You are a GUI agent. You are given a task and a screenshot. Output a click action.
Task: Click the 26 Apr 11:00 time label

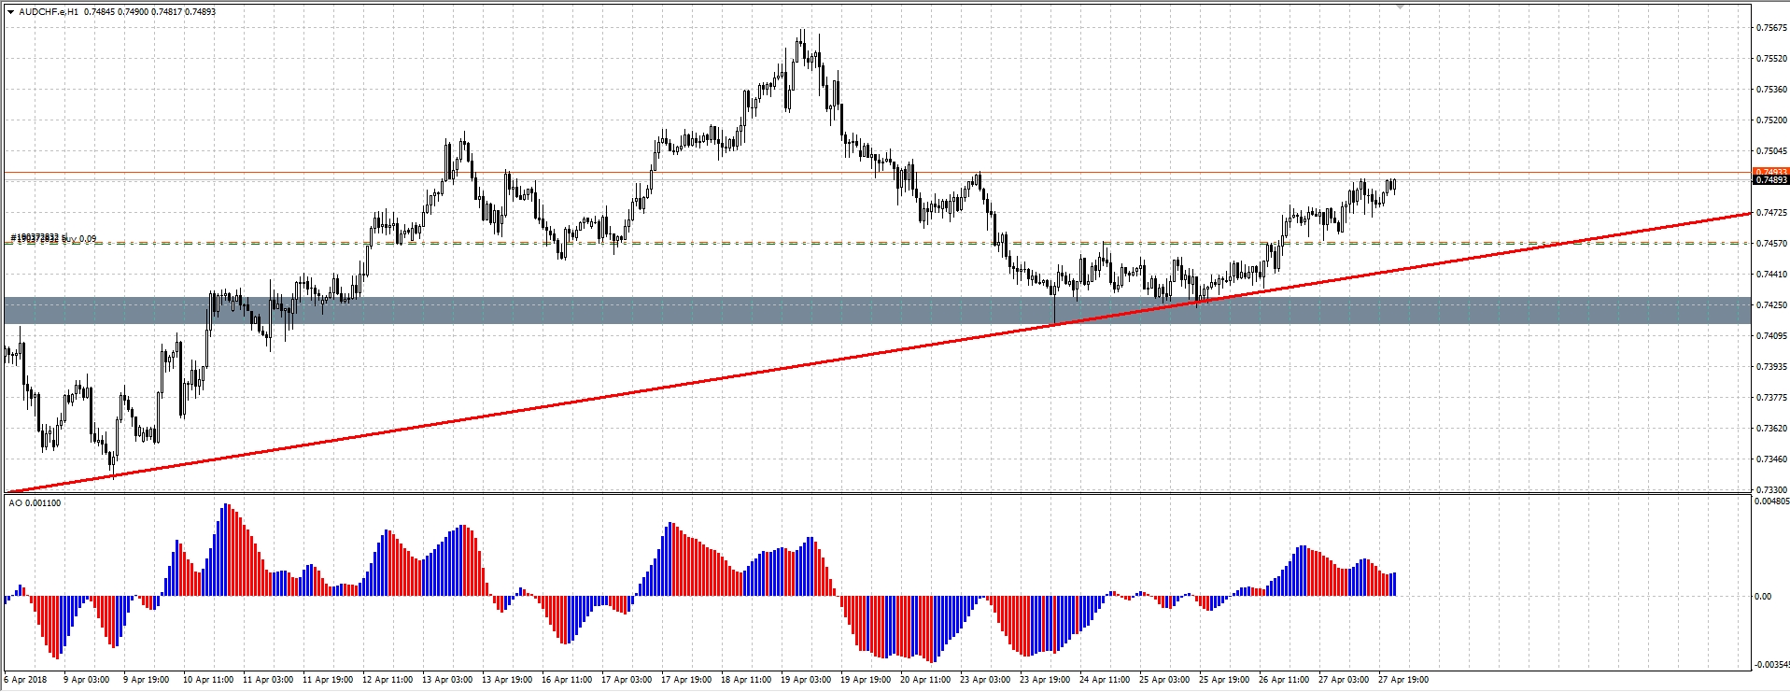point(1283,680)
